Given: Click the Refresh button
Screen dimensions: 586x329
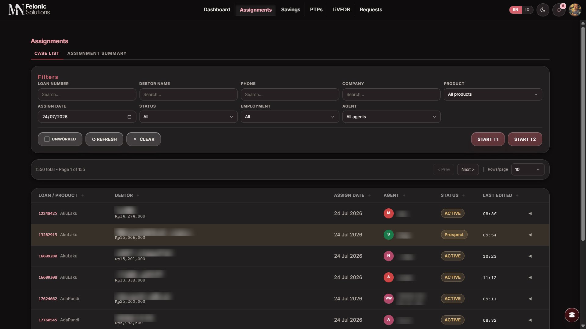Looking at the screenshot, I should (x=104, y=139).
